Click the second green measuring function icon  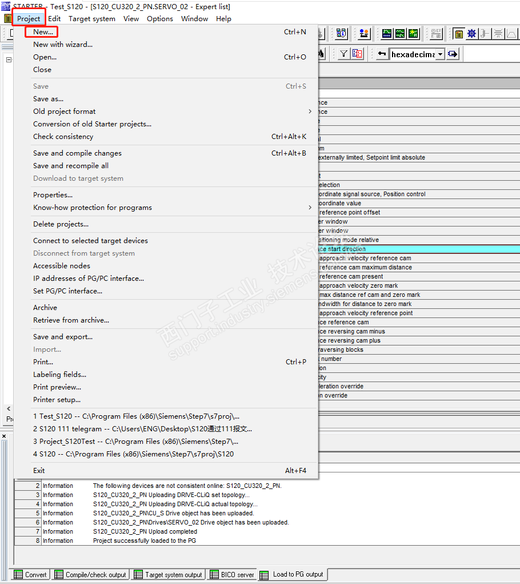[x=400, y=34]
